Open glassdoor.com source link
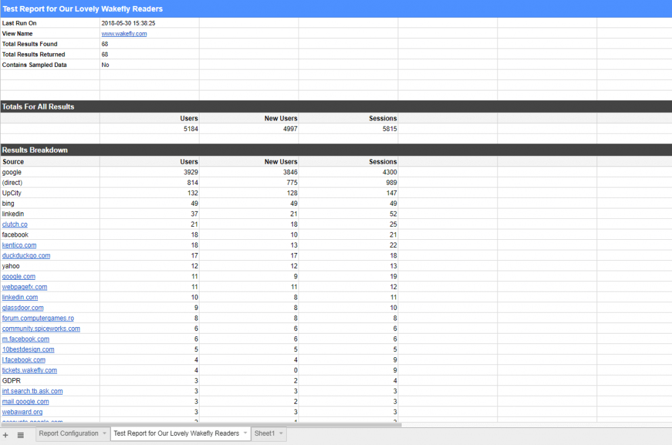 (23, 308)
